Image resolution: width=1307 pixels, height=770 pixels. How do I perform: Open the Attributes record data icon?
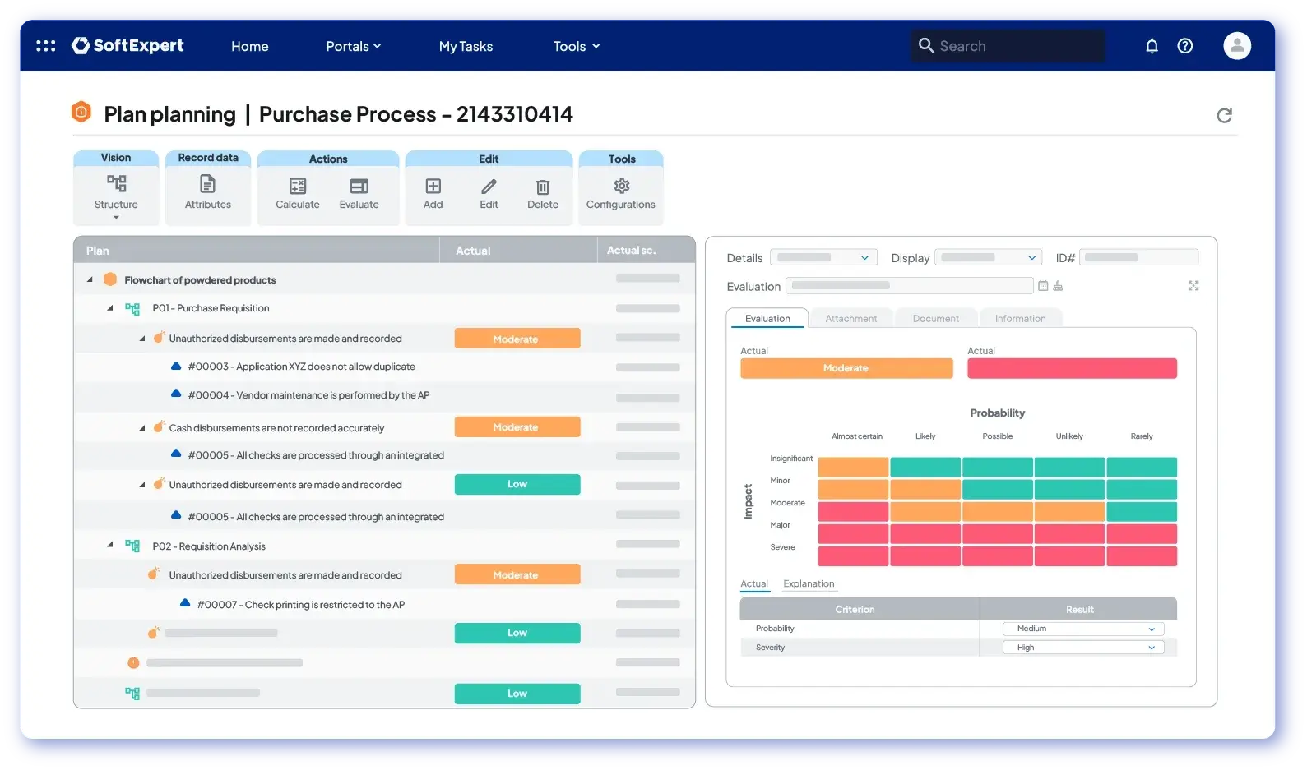(x=208, y=186)
